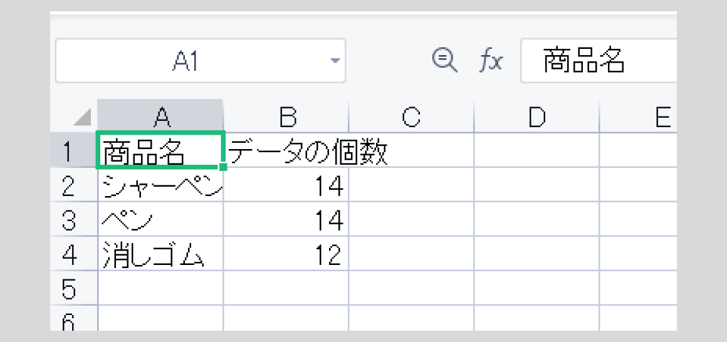Select column D header
The image size is (727, 342).
click(x=536, y=115)
